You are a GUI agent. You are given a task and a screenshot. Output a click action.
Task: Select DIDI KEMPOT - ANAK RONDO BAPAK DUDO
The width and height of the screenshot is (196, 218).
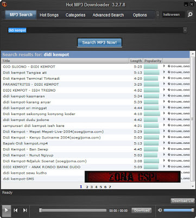coord(96,167)
